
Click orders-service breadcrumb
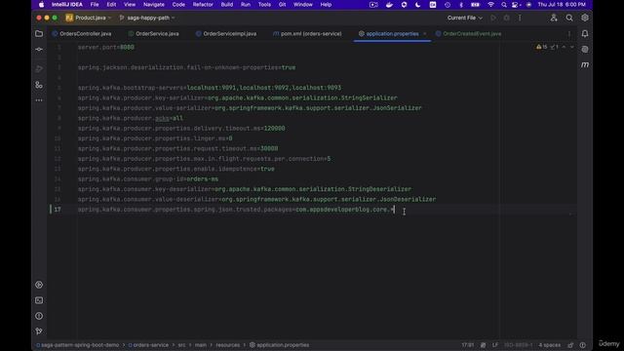tap(148, 345)
